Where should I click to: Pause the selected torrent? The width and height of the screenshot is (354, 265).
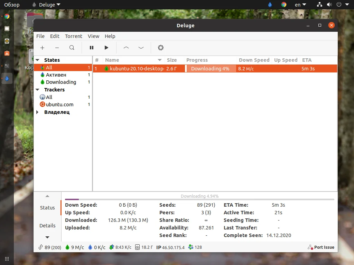click(x=91, y=48)
